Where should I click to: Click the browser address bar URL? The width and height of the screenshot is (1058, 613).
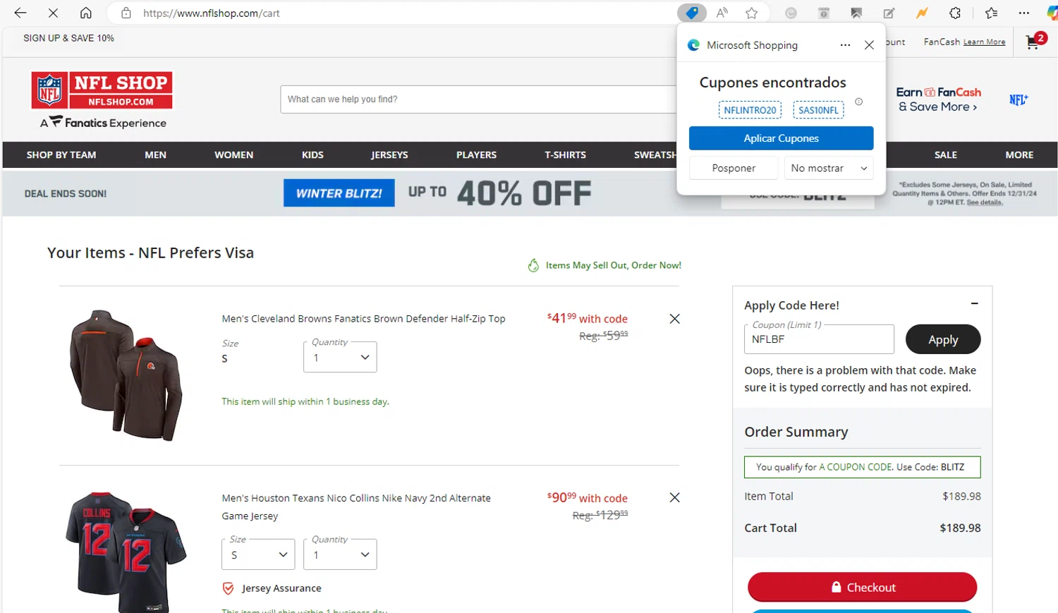coord(212,13)
